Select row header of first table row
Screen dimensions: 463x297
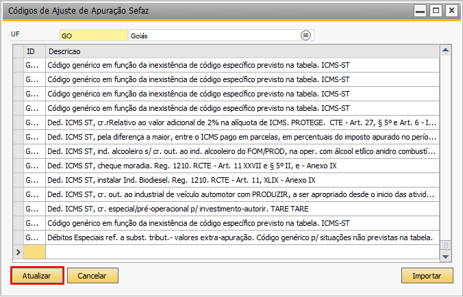[18, 65]
